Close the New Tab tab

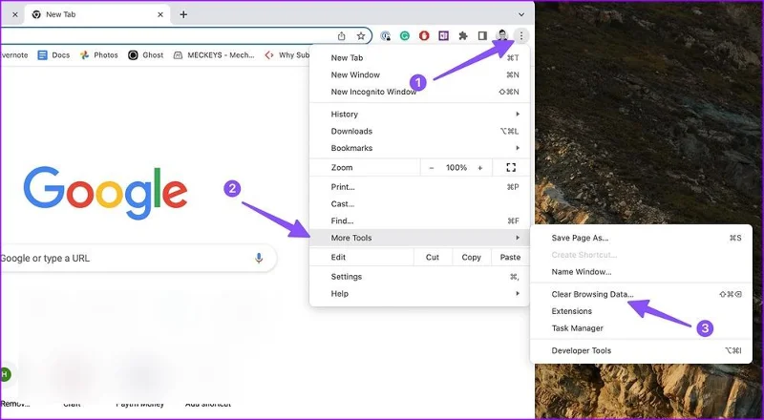coord(160,14)
